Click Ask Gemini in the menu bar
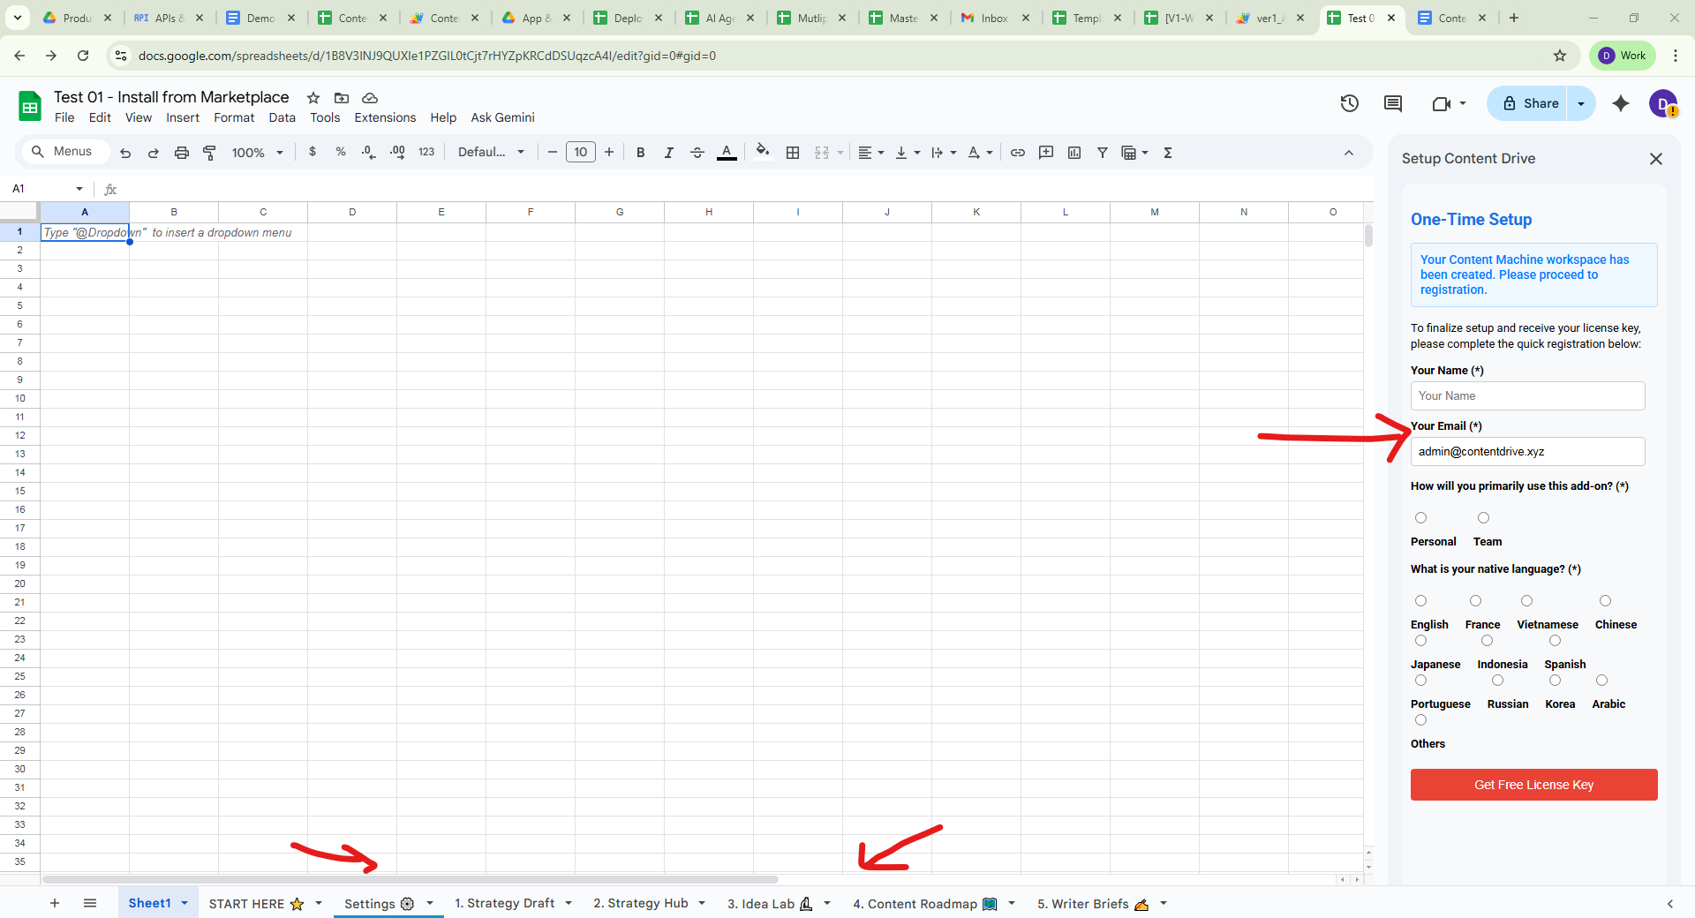This screenshot has width=1695, height=918. pos(502,117)
